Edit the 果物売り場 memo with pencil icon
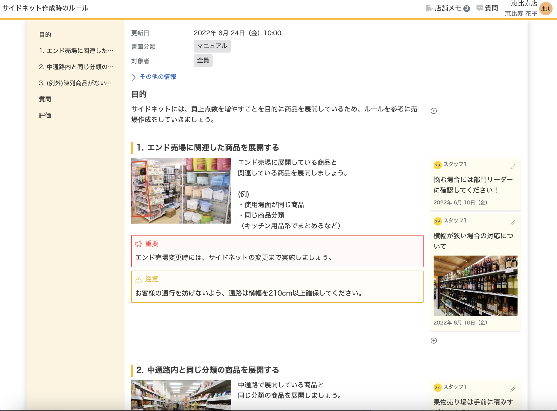This screenshot has height=411, width=557. (x=513, y=389)
